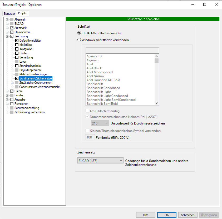
Task: Collapse the Zeichnung tree node
Action: coord(7,37)
